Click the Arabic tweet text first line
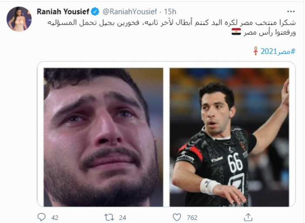The width and height of the screenshot is (305, 223). point(172,23)
